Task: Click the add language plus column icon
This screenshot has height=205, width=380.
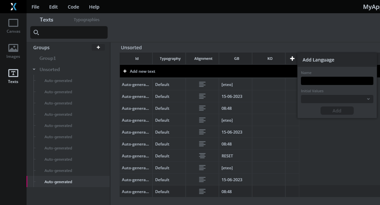Action: click(292, 59)
